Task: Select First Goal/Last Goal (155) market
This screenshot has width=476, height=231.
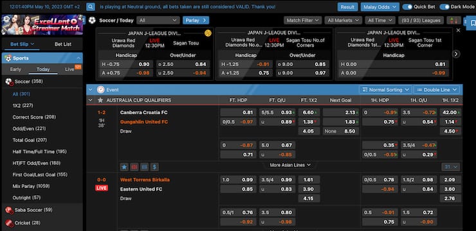Action: (40, 175)
